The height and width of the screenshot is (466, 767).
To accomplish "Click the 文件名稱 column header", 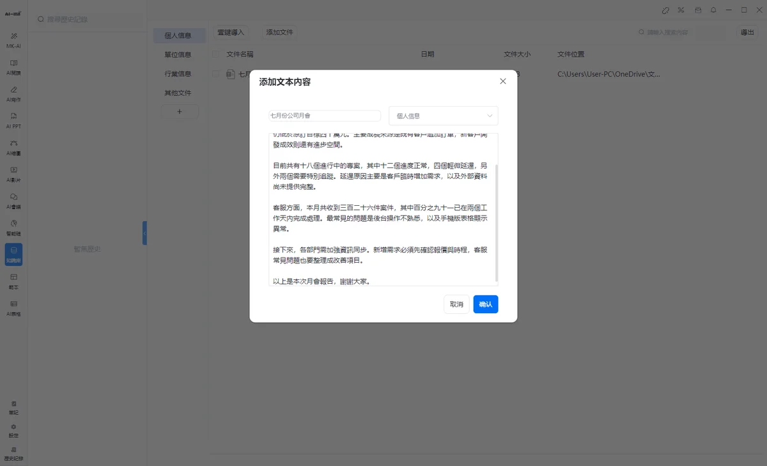I will coord(240,54).
